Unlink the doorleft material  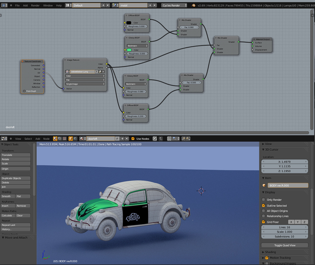[127, 139]
